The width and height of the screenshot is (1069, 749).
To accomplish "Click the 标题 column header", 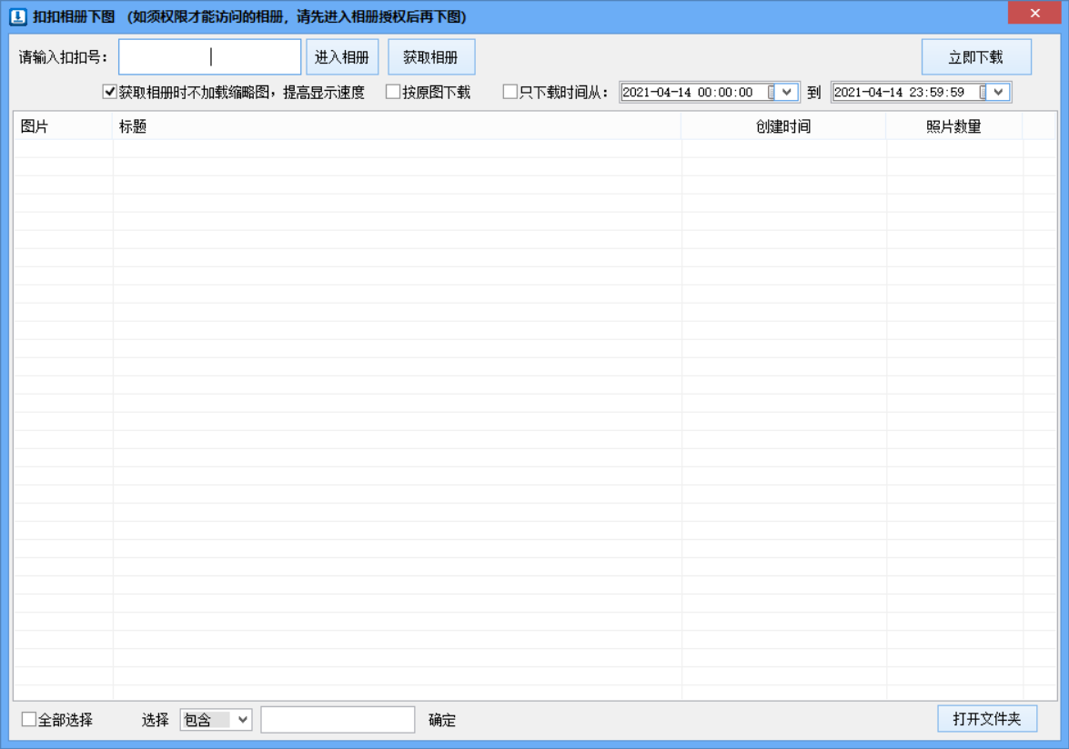I will point(132,125).
